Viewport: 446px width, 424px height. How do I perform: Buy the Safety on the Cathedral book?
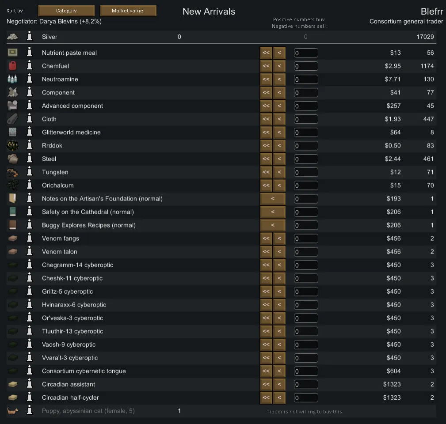272,212
